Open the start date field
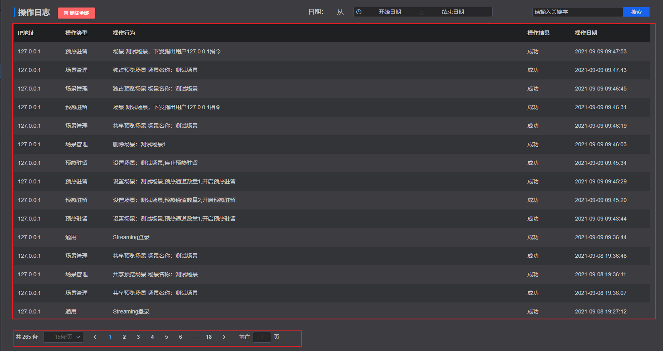Screen dimensions: 663x351 click(389, 12)
